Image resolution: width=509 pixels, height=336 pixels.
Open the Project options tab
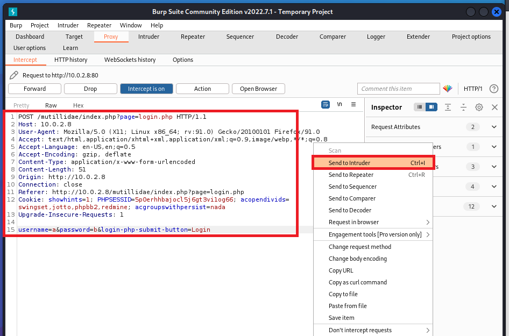[x=471, y=37]
